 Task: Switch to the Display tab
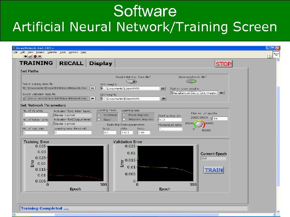point(101,63)
